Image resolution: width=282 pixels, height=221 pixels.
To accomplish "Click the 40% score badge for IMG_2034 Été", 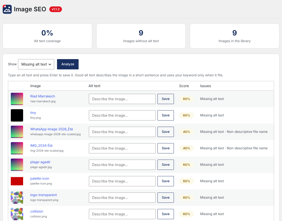I will pyautogui.click(x=186, y=148).
